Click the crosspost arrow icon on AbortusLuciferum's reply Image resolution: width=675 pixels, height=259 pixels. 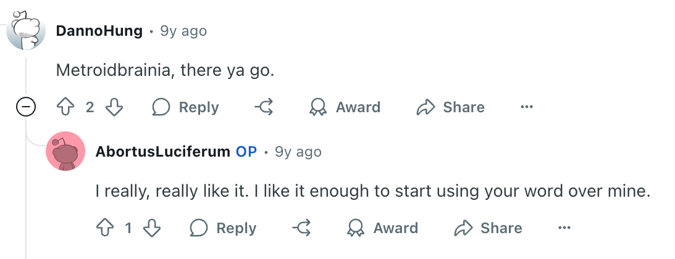pyautogui.click(x=301, y=228)
